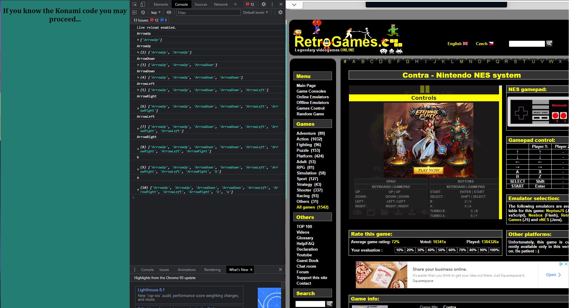Screen dimensions: 569x308
Task: Switch to the Network tab
Action: tap(221, 4)
